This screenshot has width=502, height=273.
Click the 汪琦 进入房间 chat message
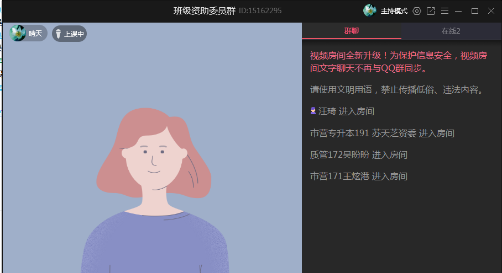coord(342,111)
